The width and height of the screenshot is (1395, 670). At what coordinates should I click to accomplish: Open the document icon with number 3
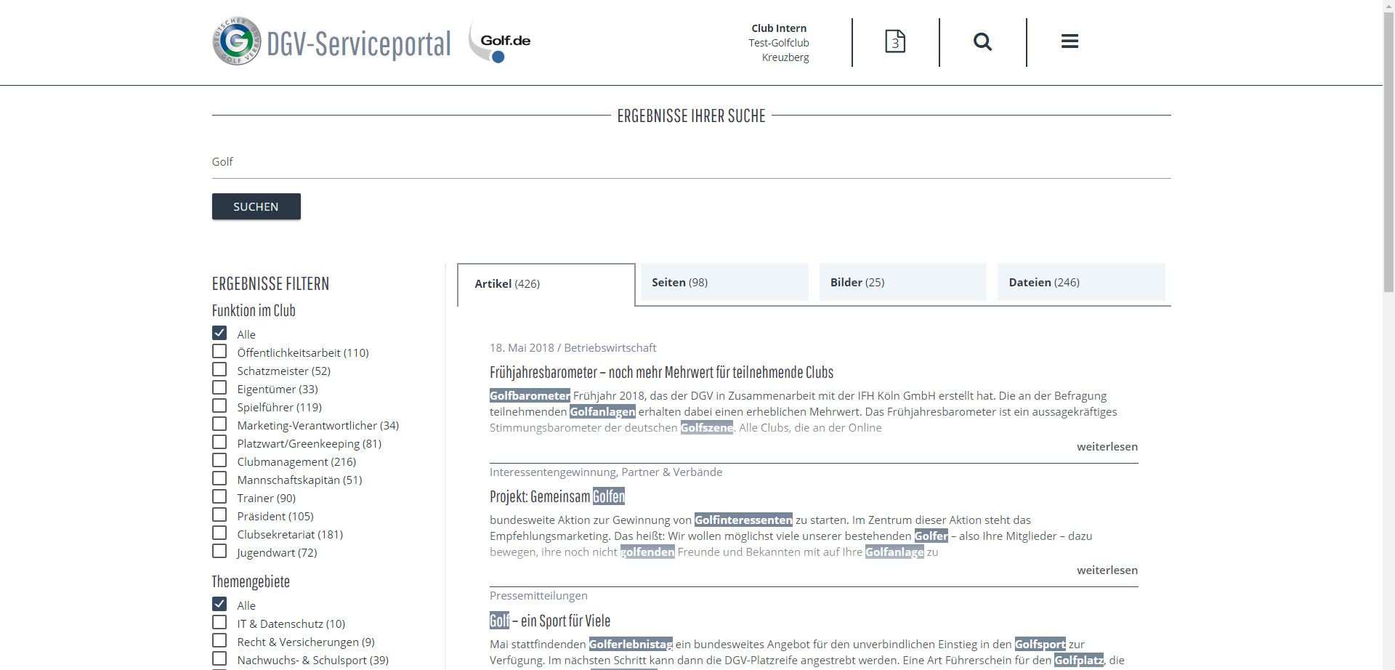pyautogui.click(x=895, y=41)
